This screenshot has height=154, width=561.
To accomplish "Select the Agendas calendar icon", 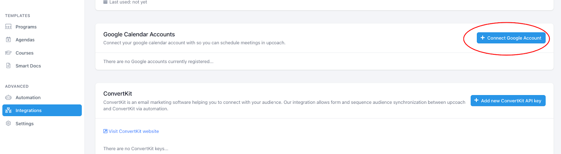I will point(8,40).
